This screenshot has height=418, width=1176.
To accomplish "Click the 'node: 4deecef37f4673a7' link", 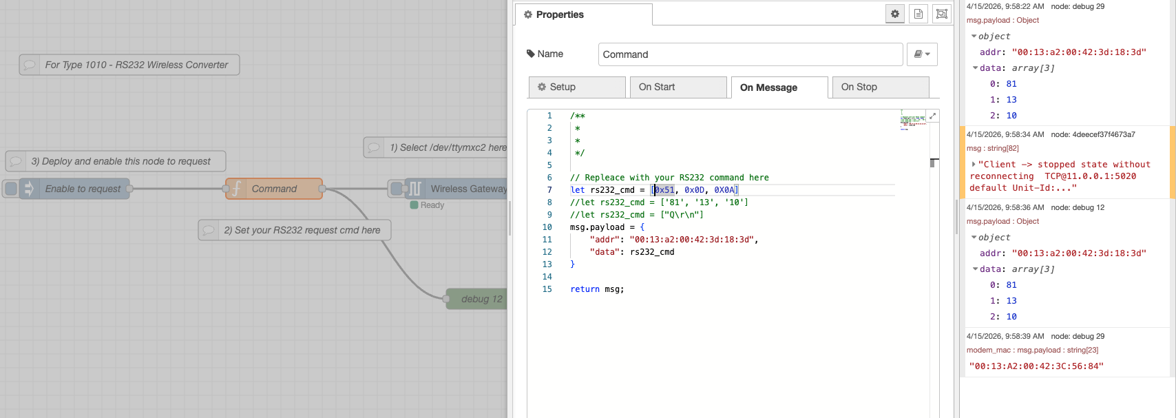I will click(1093, 134).
